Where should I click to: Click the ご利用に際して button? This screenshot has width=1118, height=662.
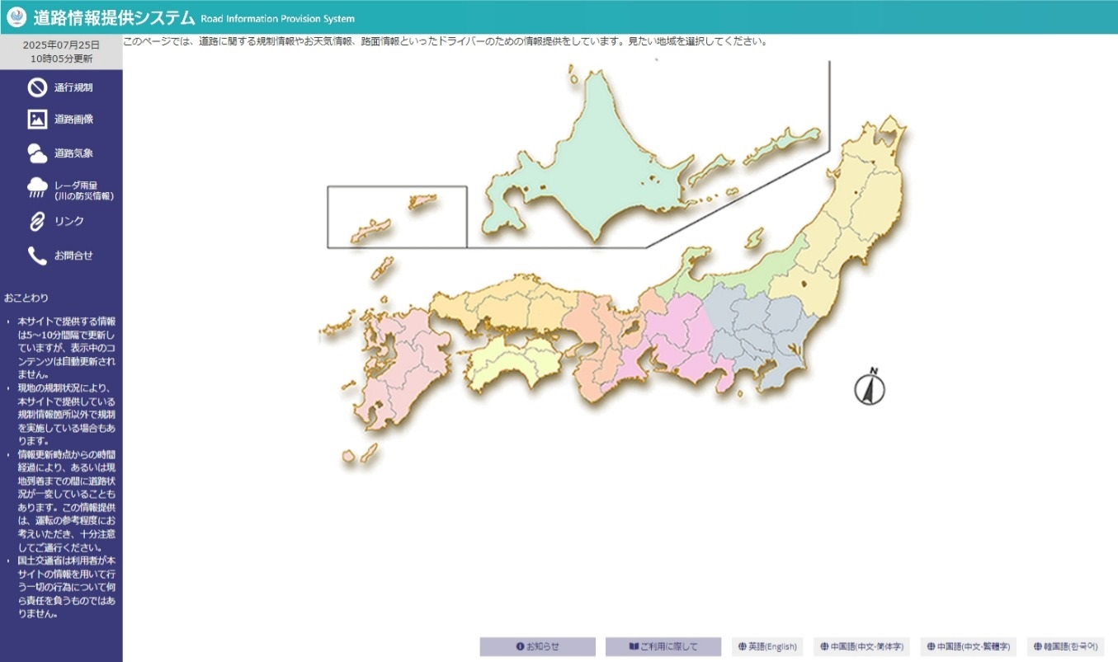663,646
